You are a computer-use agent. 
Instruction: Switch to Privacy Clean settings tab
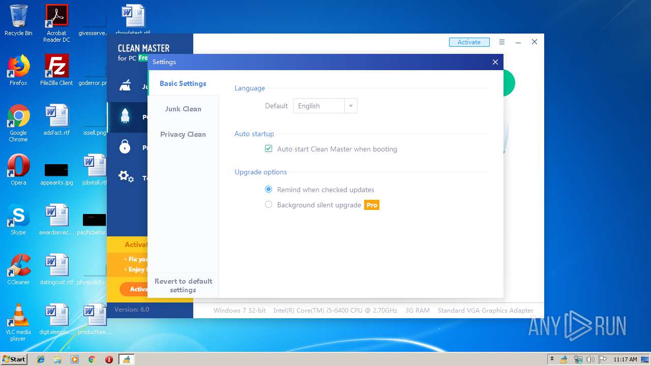point(183,134)
